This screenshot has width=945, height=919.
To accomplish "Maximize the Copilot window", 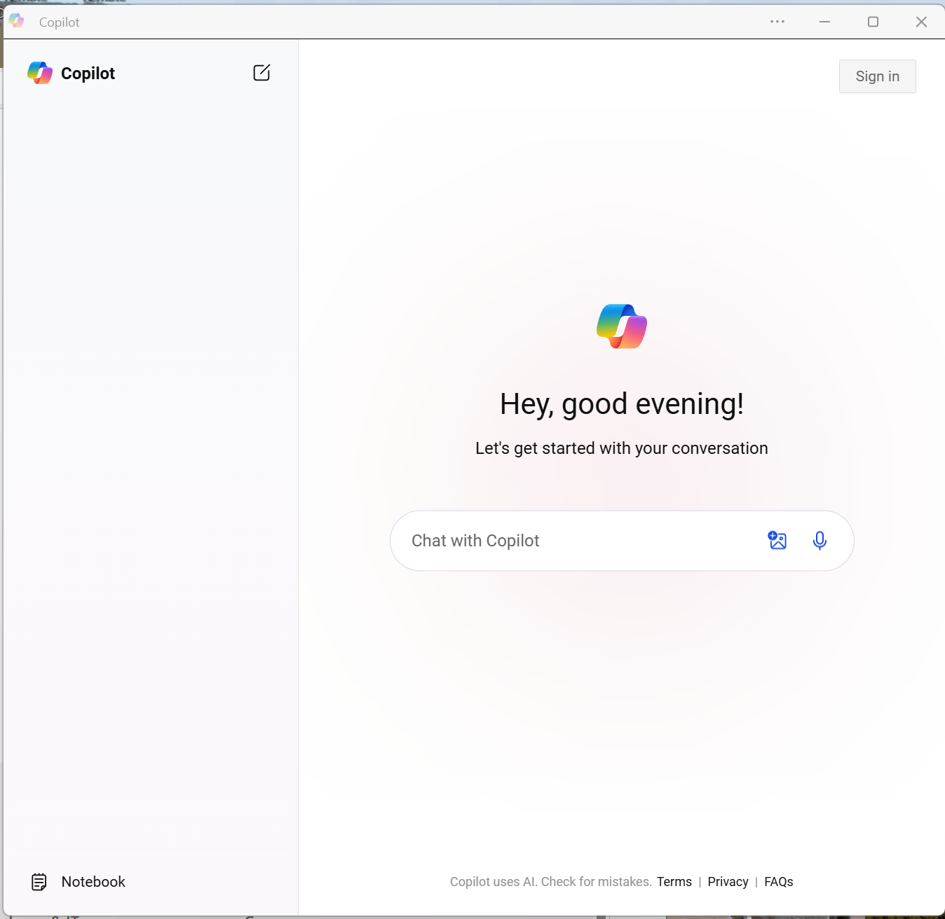I will 873,22.
